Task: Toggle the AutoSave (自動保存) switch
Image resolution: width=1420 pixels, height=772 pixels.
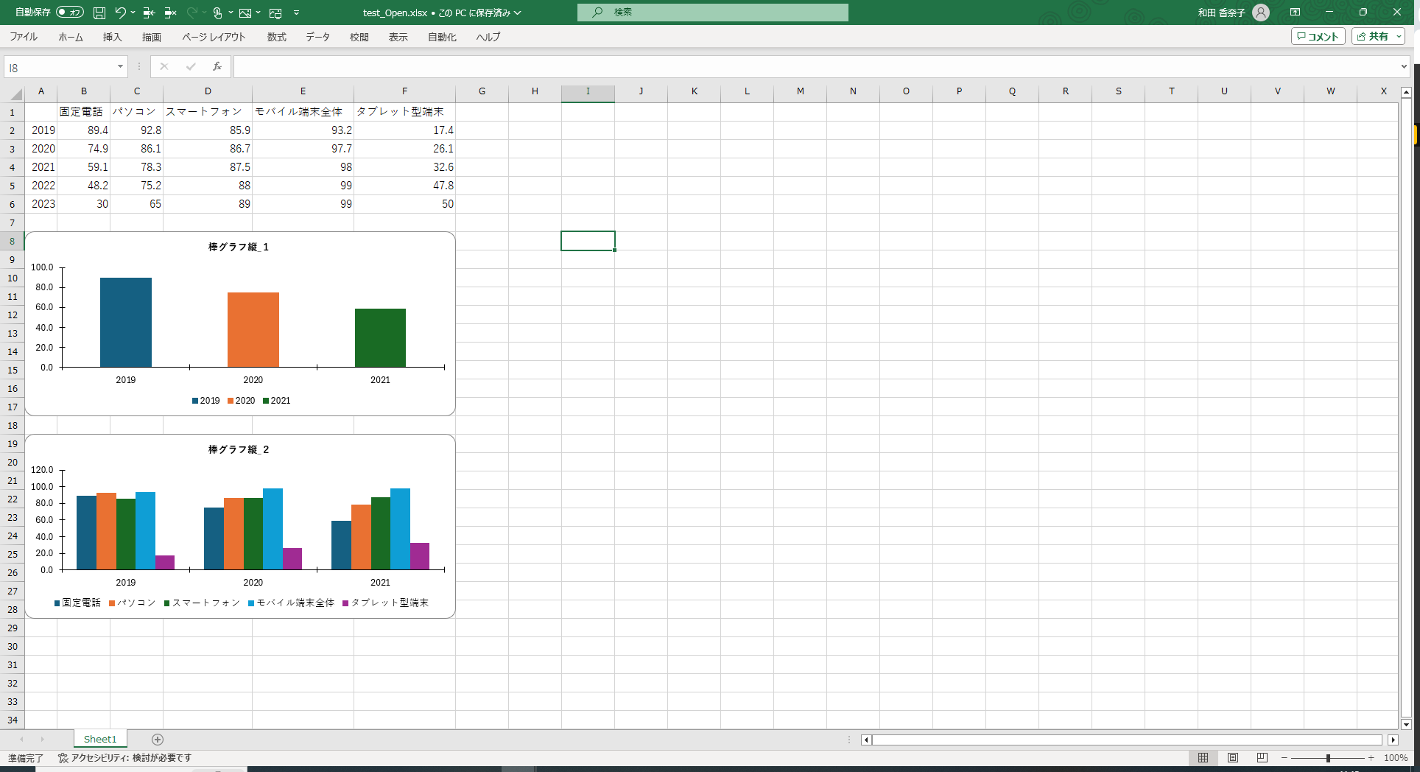Action: [x=70, y=13]
